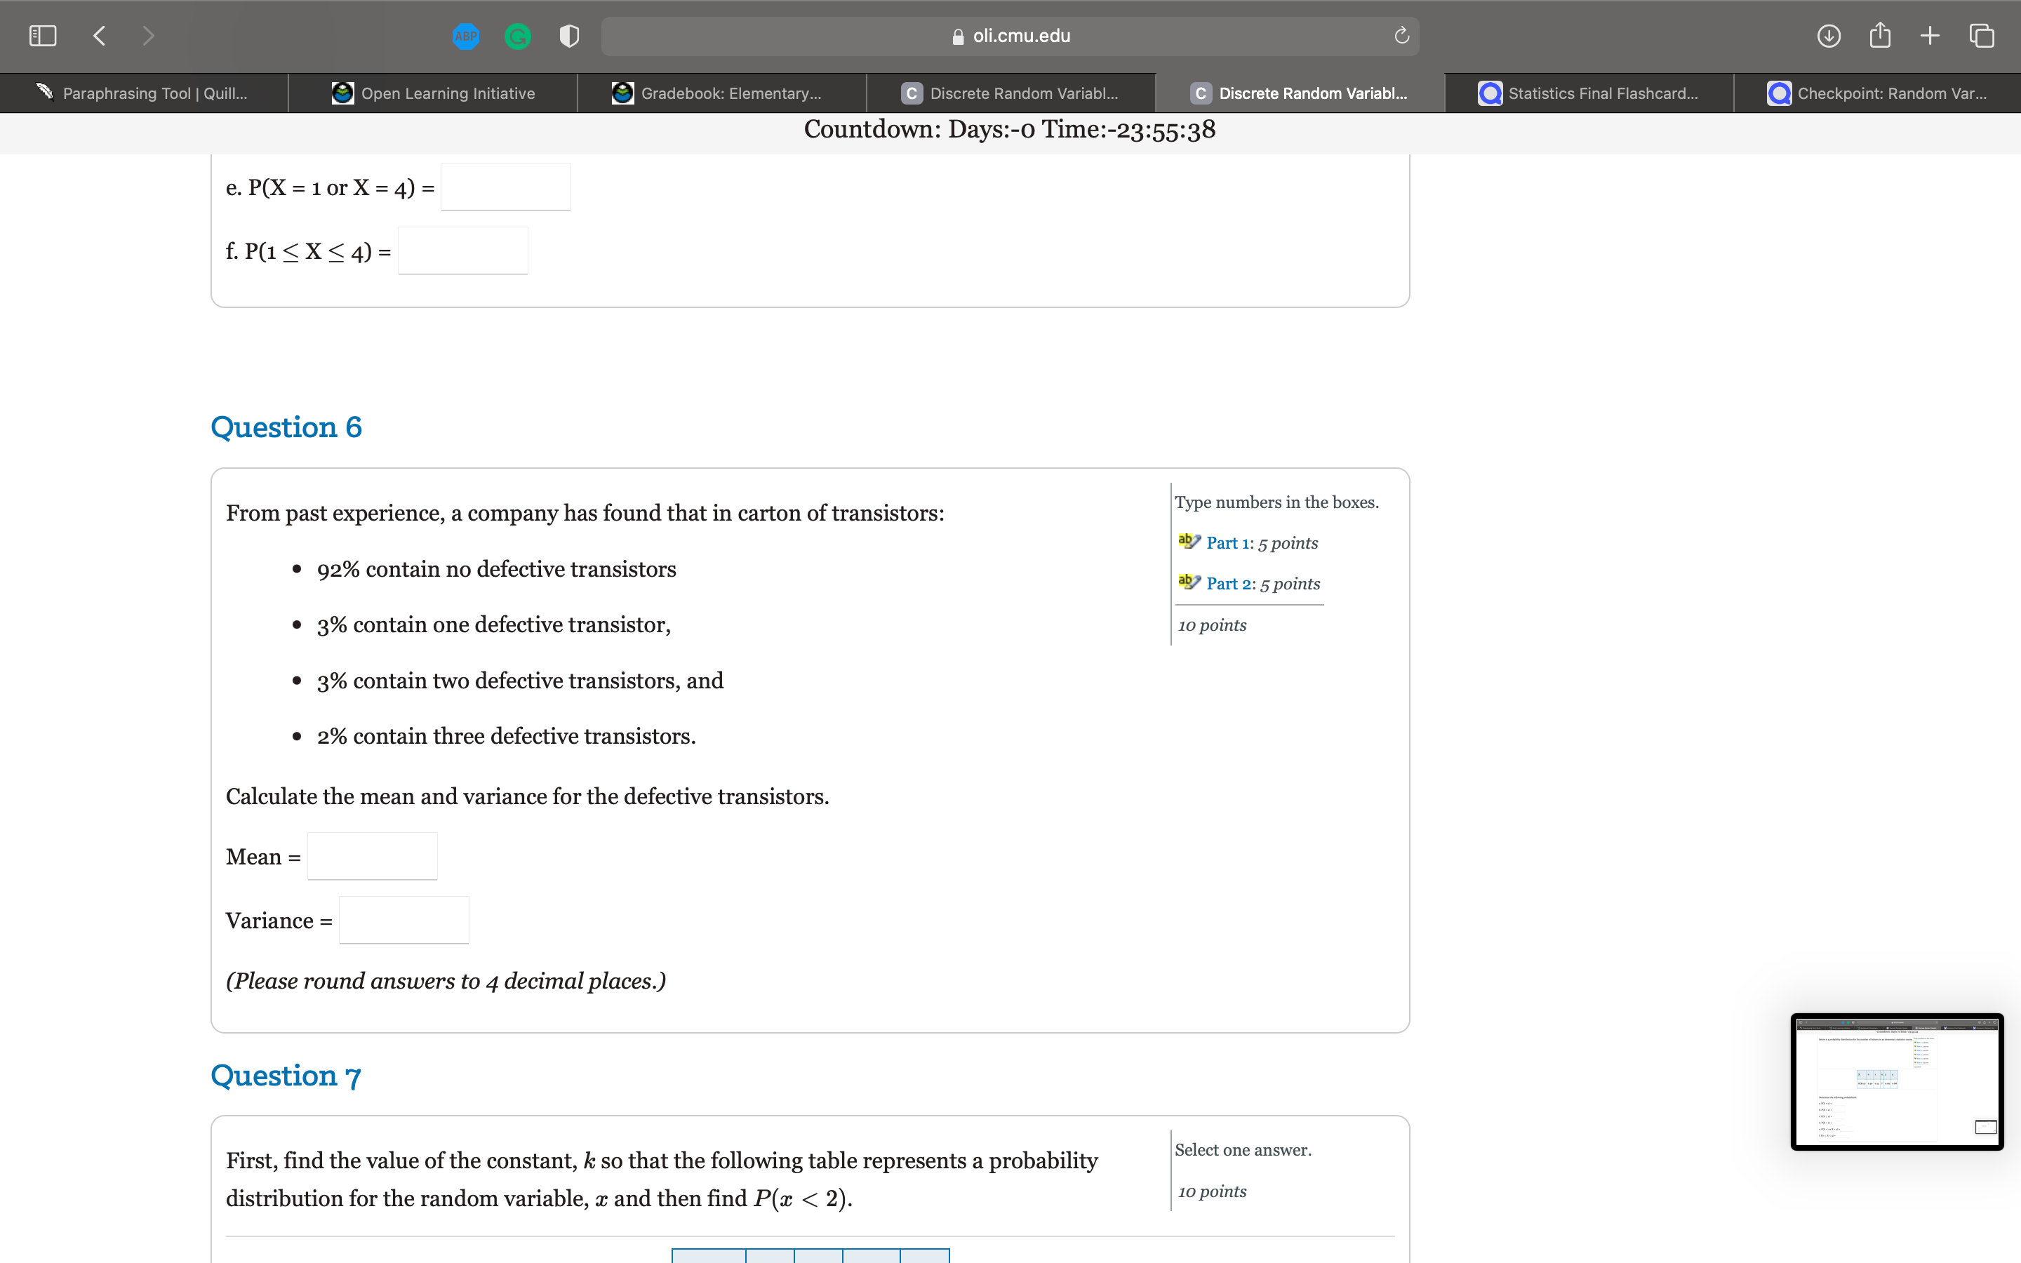Open the Downloads icon
The width and height of the screenshot is (2021, 1263).
click(x=1828, y=35)
